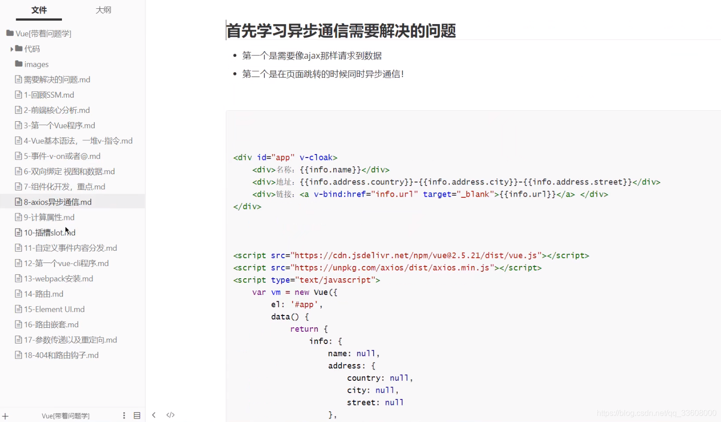Click the code line var vm = new Vue({
The image size is (721, 422).
click(x=295, y=292)
